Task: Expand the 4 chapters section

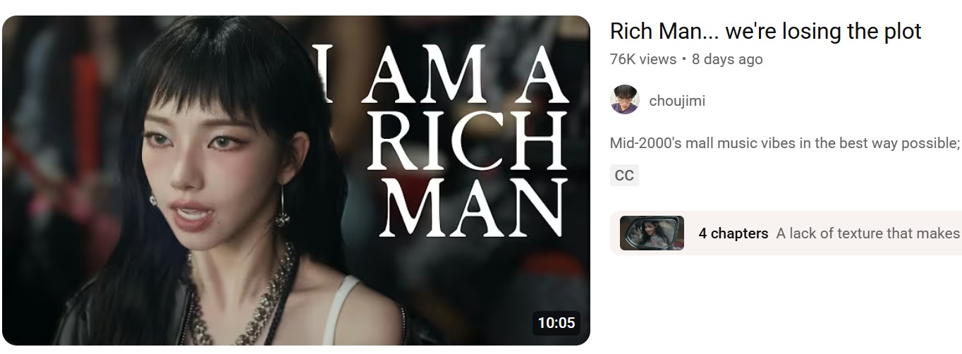Action: [786, 233]
